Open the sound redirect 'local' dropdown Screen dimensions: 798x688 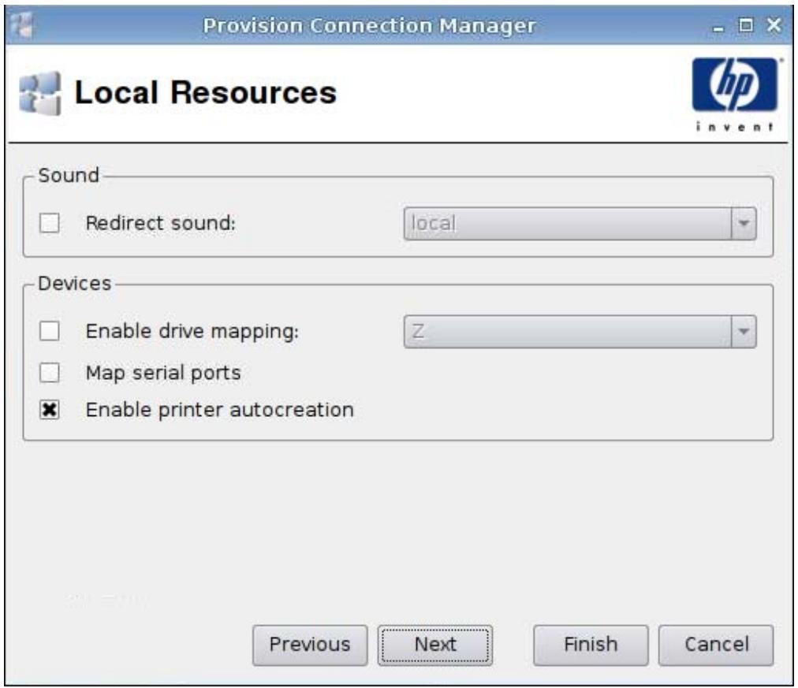click(x=580, y=223)
